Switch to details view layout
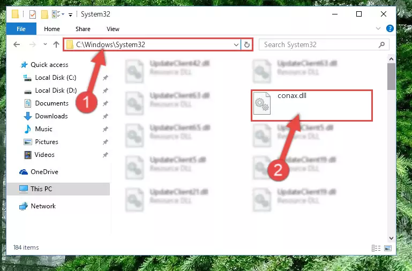412x271 pixels. tap(376, 248)
